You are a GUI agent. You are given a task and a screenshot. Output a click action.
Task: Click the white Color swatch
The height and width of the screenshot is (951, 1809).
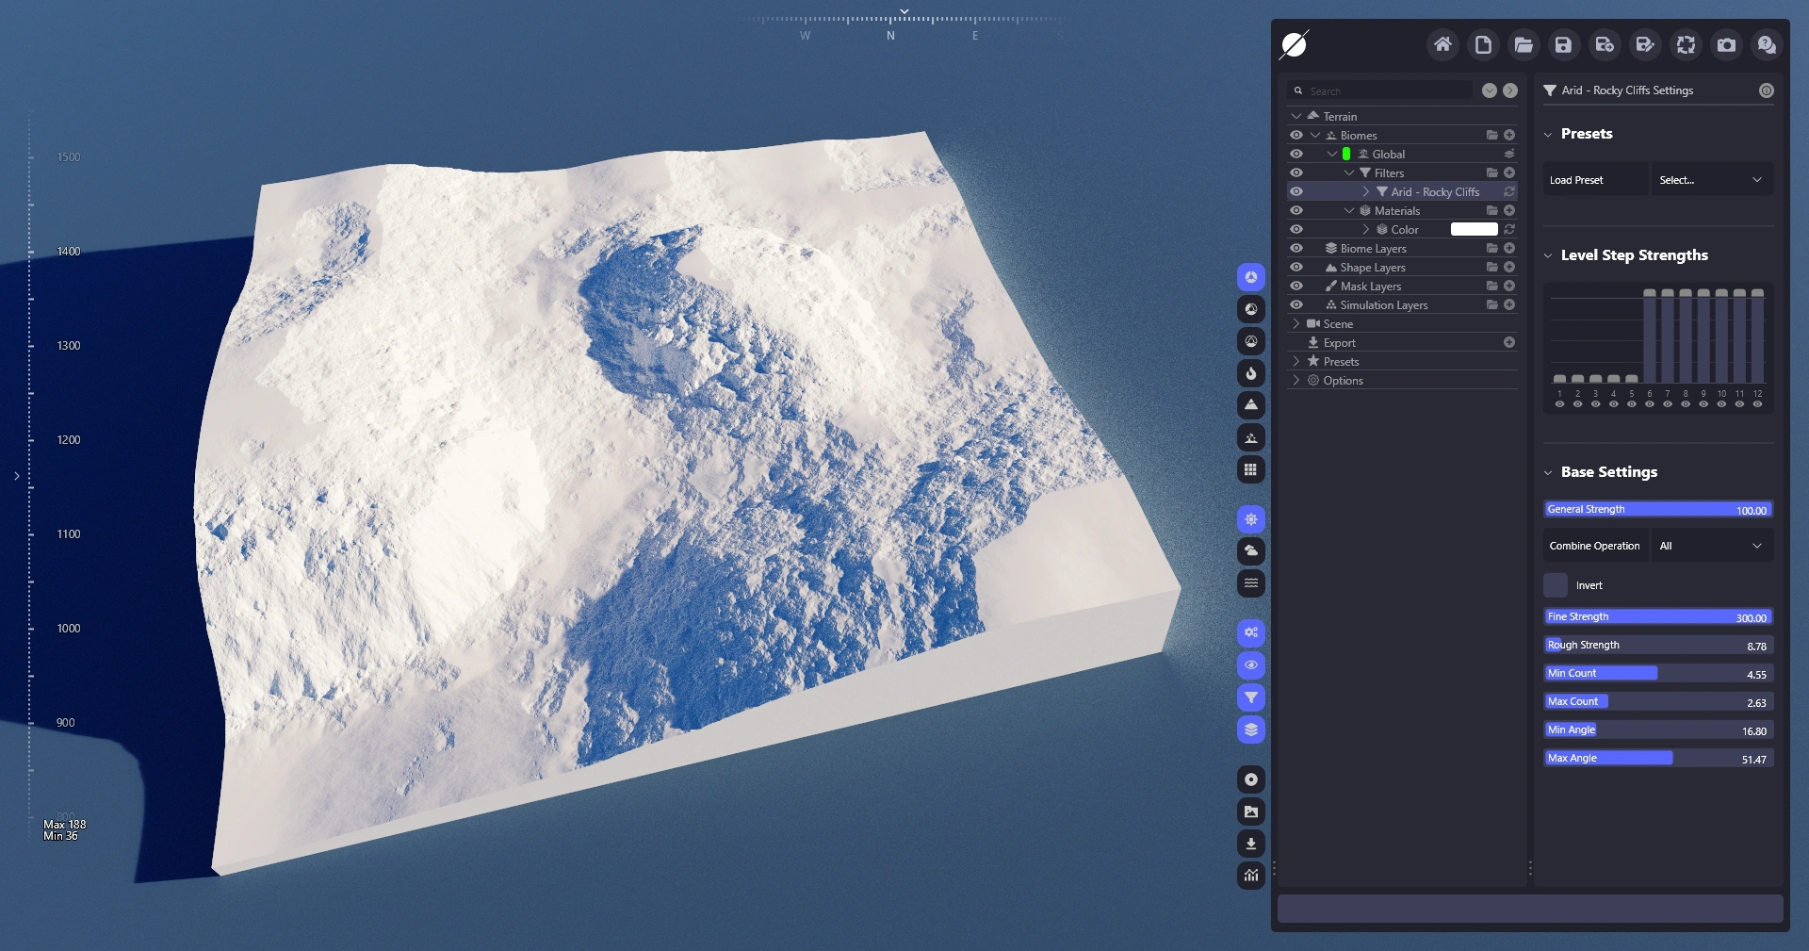(x=1474, y=229)
